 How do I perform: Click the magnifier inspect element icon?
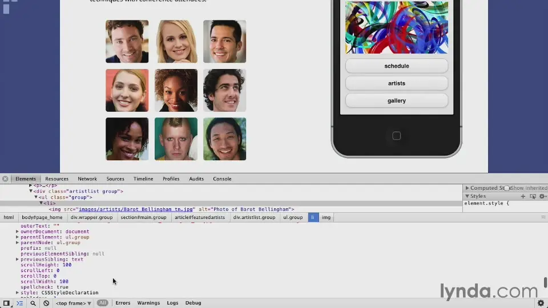pyautogui.click(x=33, y=303)
